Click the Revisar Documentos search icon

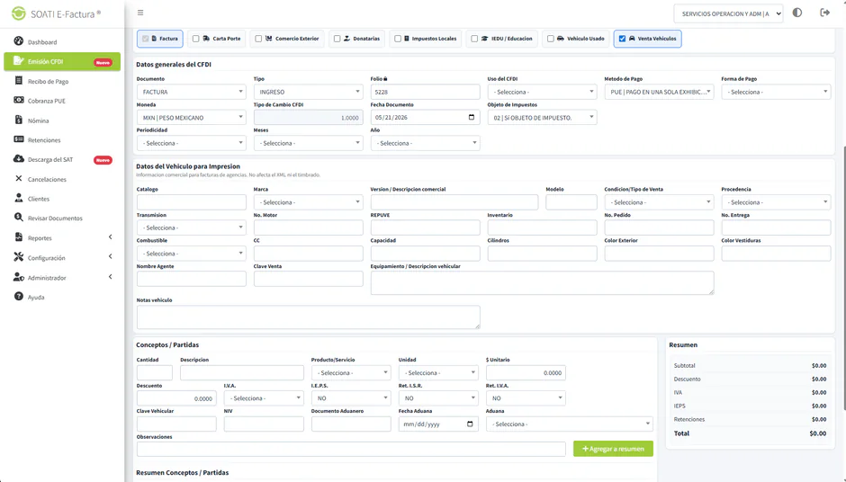click(x=19, y=218)
